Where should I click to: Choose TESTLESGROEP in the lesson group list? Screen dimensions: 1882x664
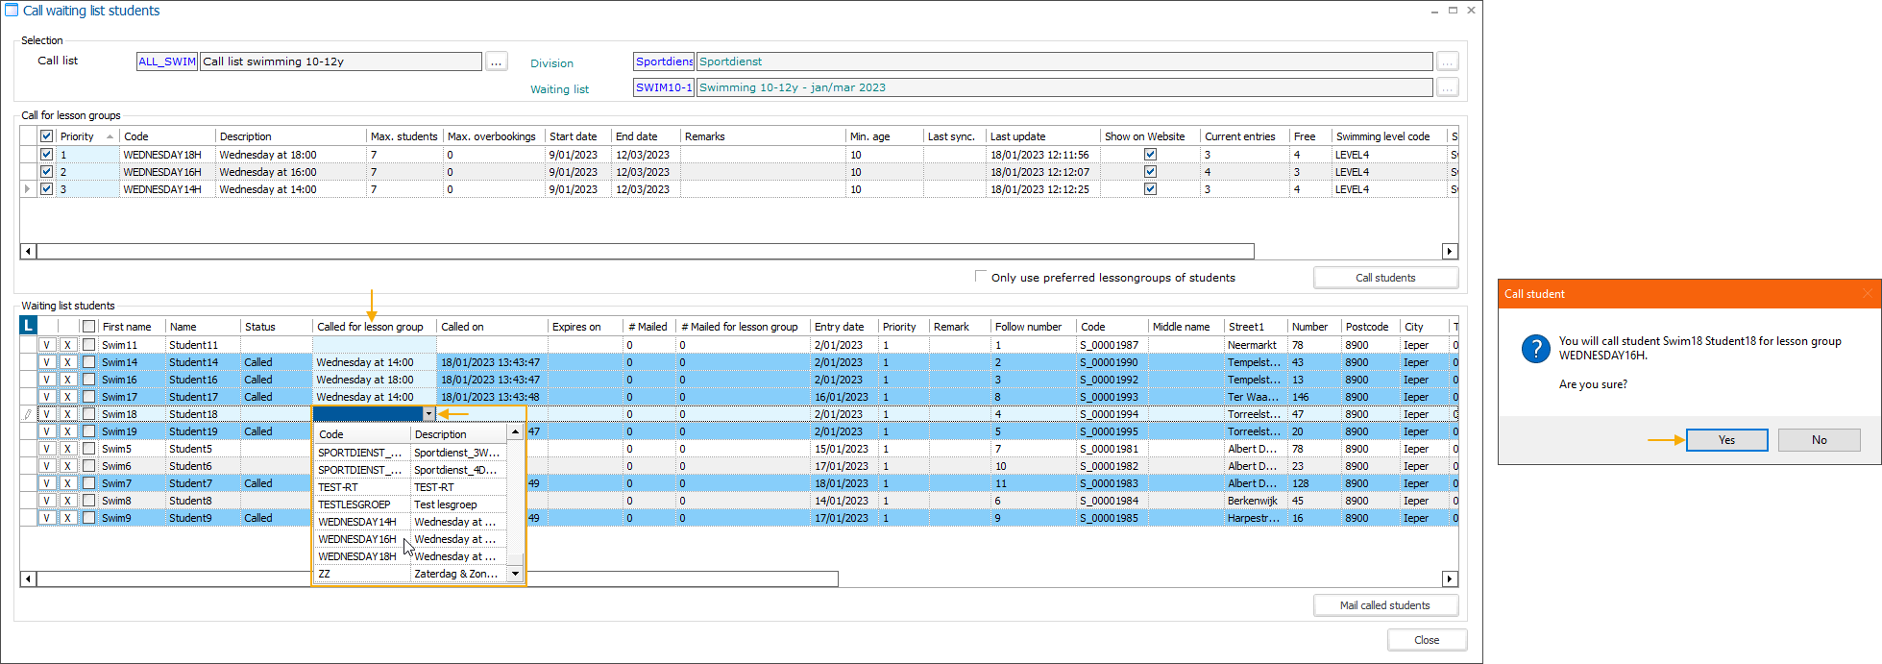pyautogui.click(x=354, y=504)
